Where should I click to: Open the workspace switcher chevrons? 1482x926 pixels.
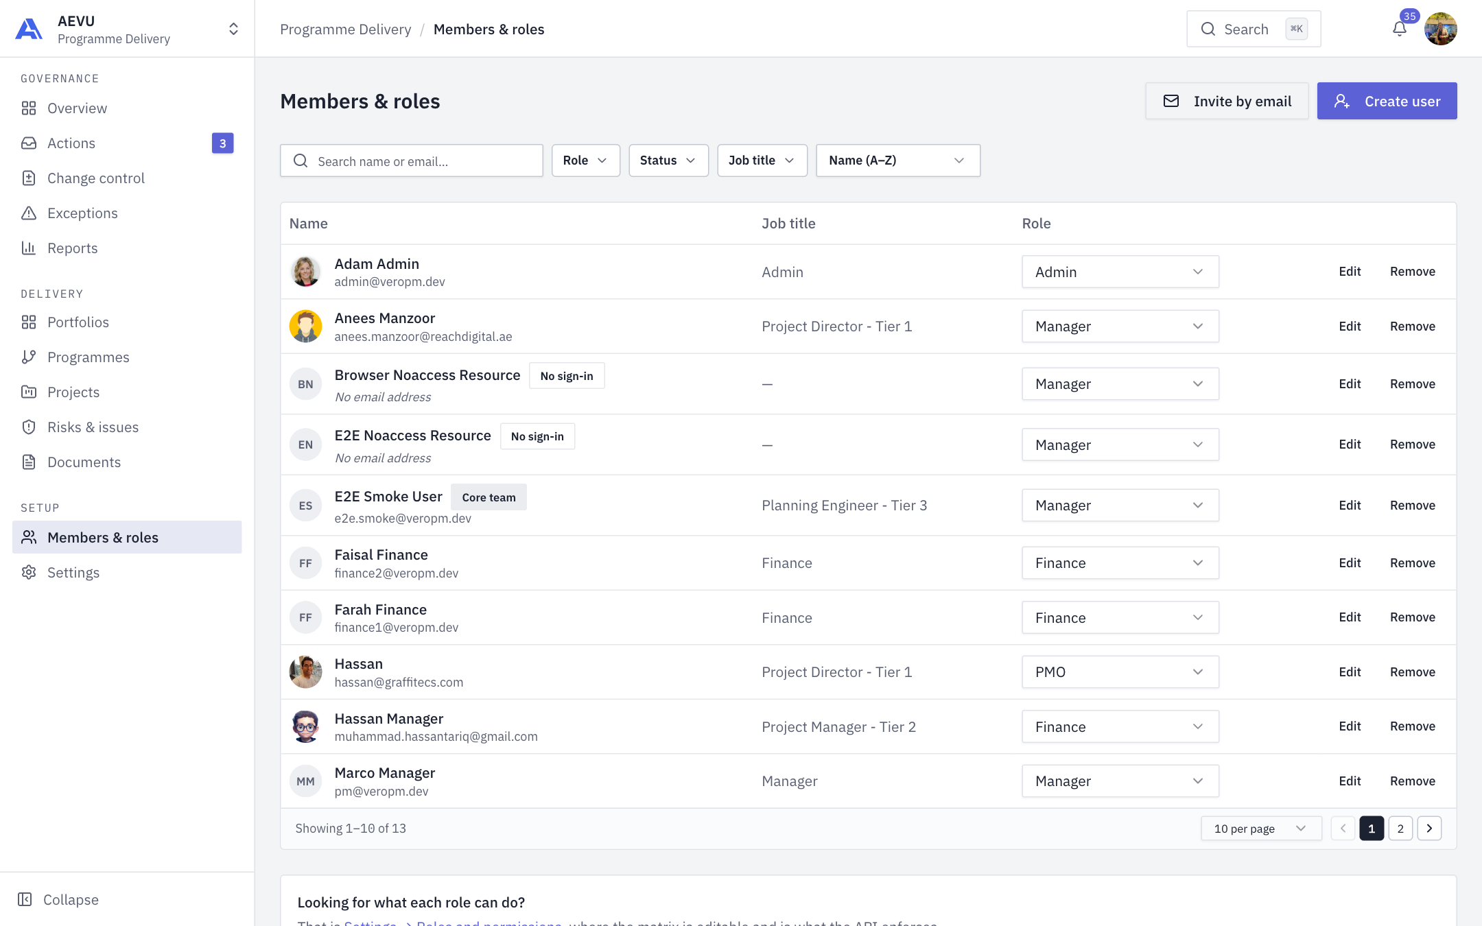233,29
